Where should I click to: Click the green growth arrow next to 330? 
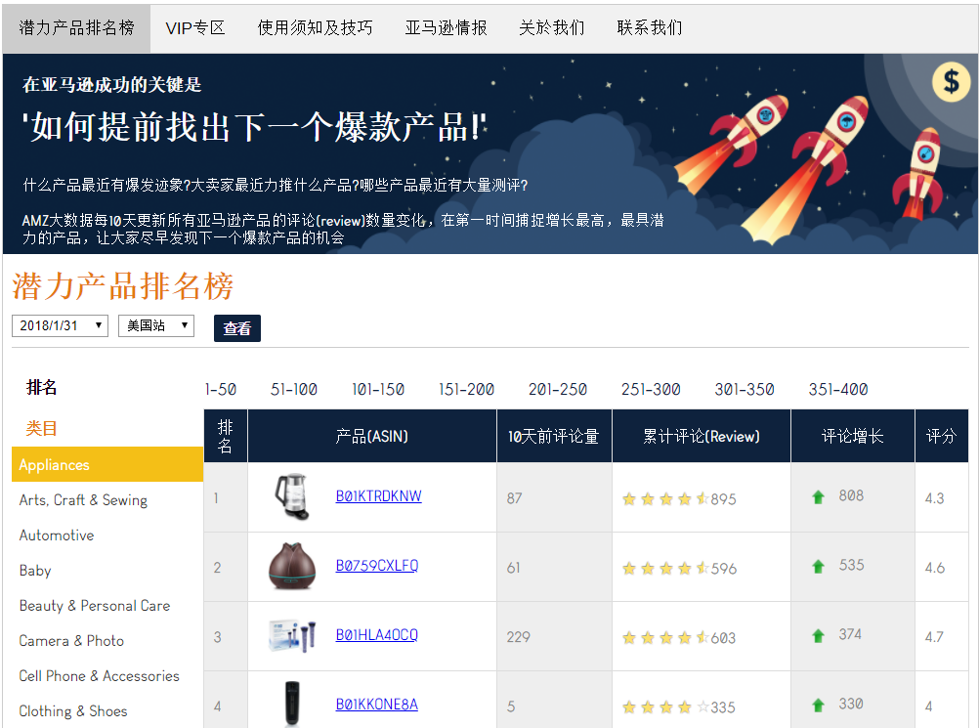(x=819, y=703)
